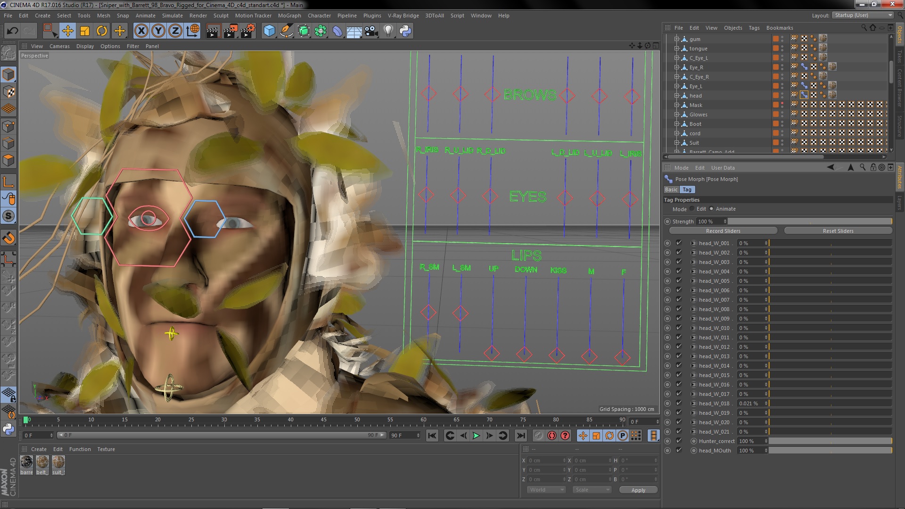Image resolution: width=905 pixels, height=509 pixels.
Task: Open the World coordinate dropdown
Action: pos(546,490)
